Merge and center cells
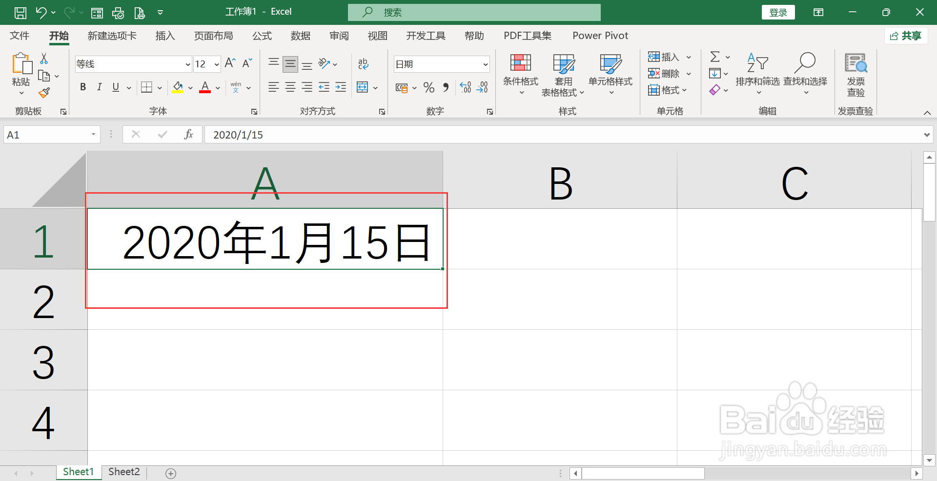 click(362, 87)
